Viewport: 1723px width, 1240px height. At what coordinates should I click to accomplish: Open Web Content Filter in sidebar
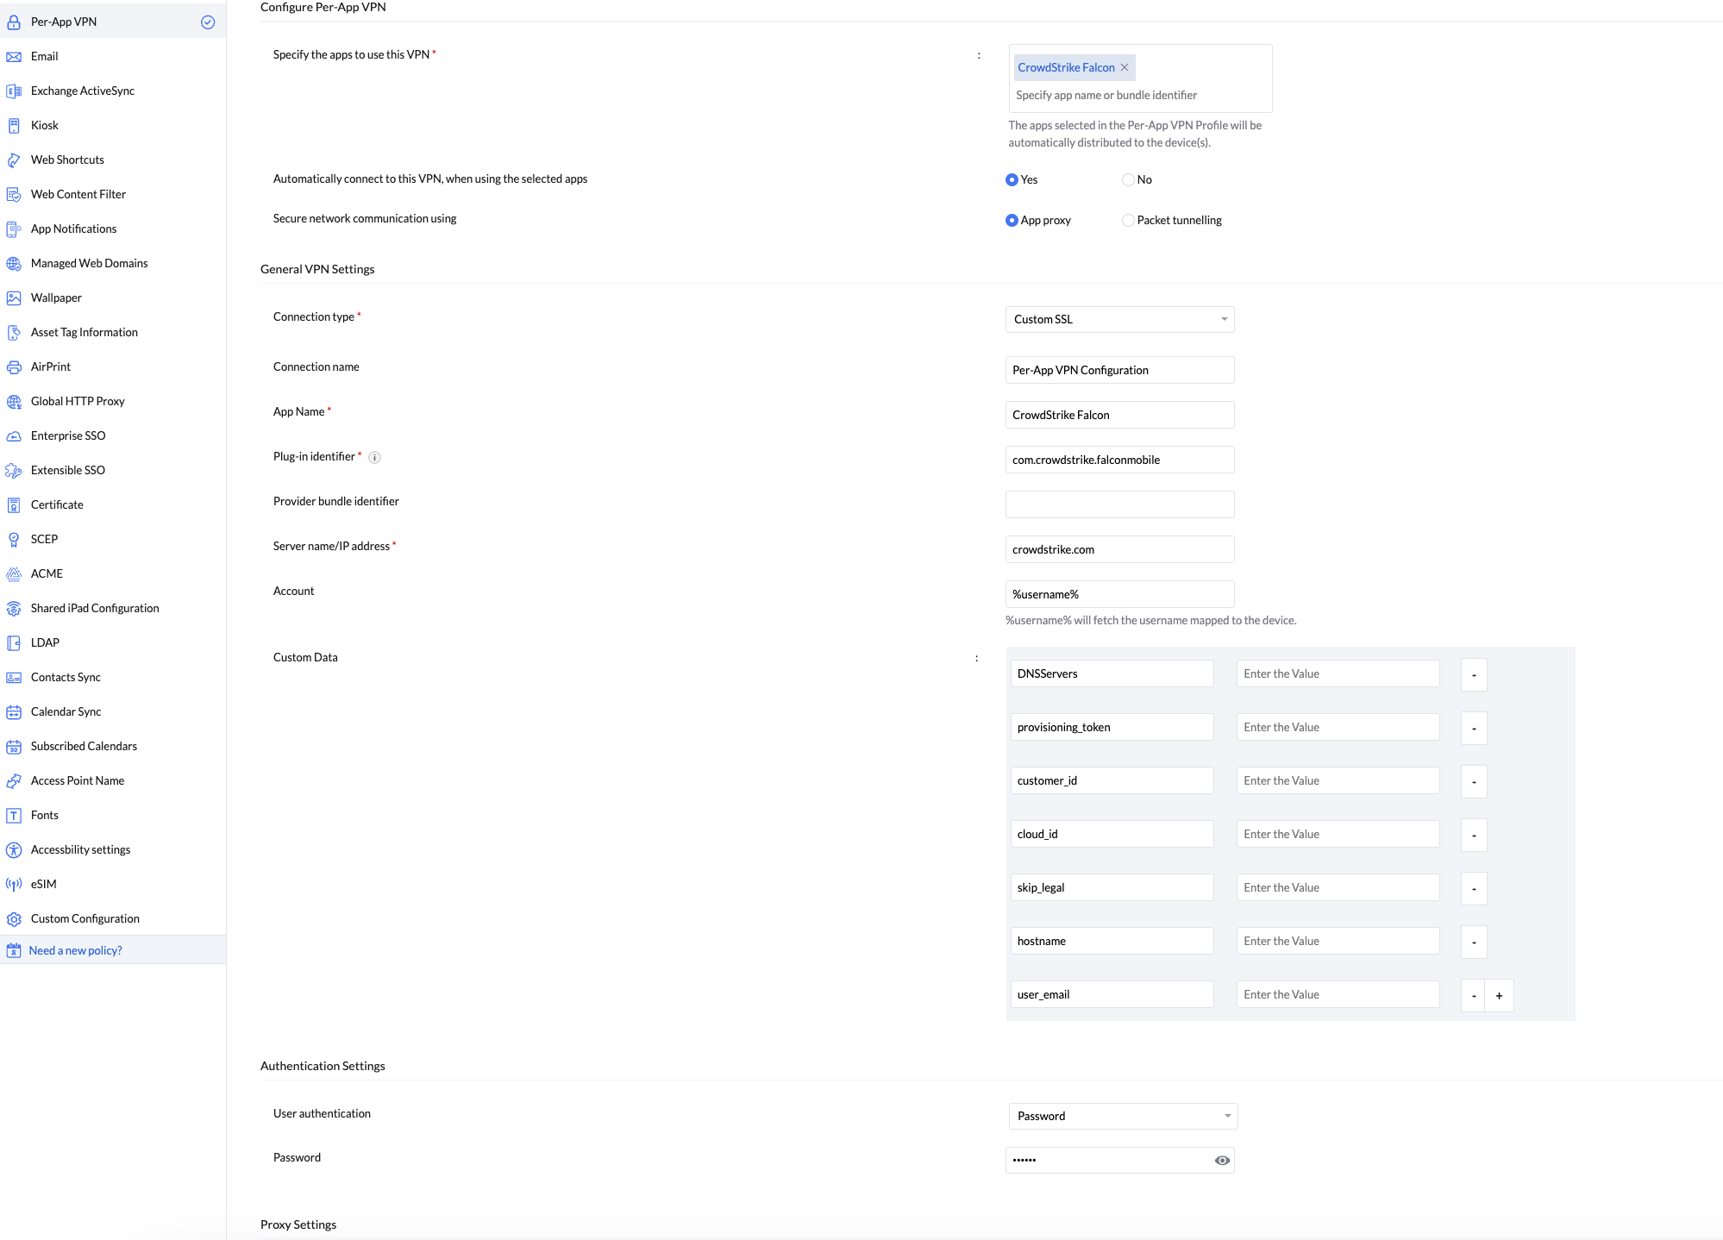pyautogui.click(x=78, y=195)
